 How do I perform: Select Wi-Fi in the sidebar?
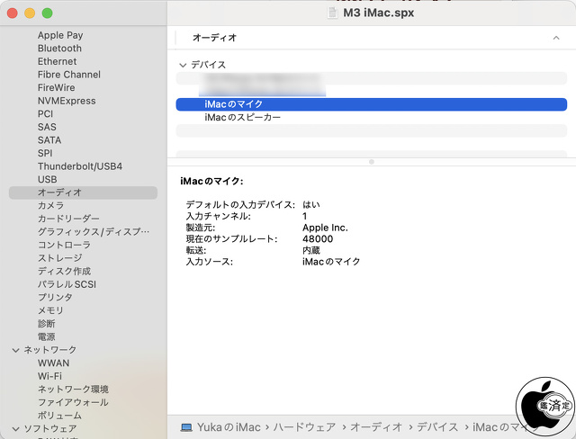(x=49, y=376)
